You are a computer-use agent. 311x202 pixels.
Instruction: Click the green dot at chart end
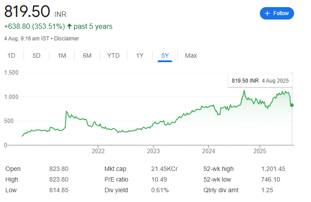(x=292, y=105)
